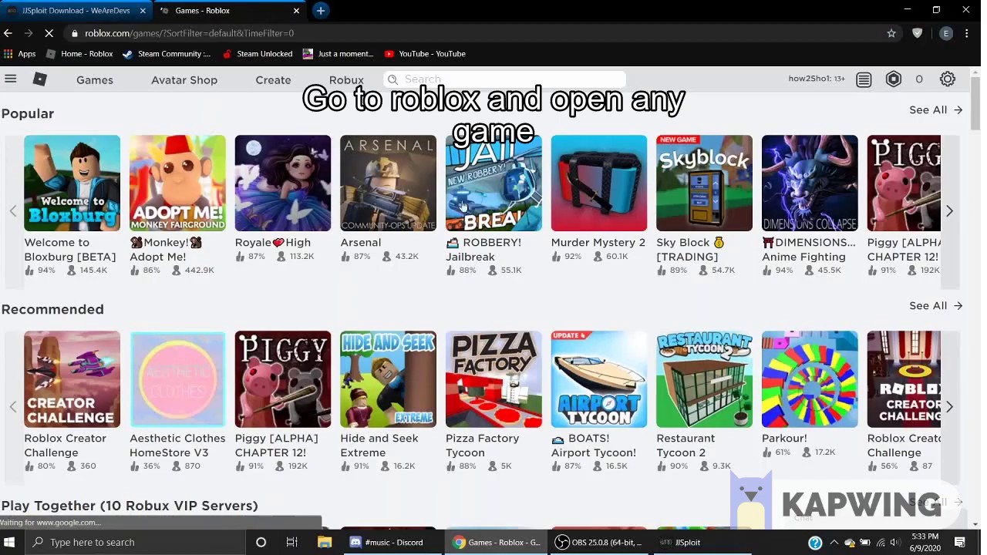Bookmark this page with the star icon
The width and height of the screenshot is (987, 555).
click(891, 33)
